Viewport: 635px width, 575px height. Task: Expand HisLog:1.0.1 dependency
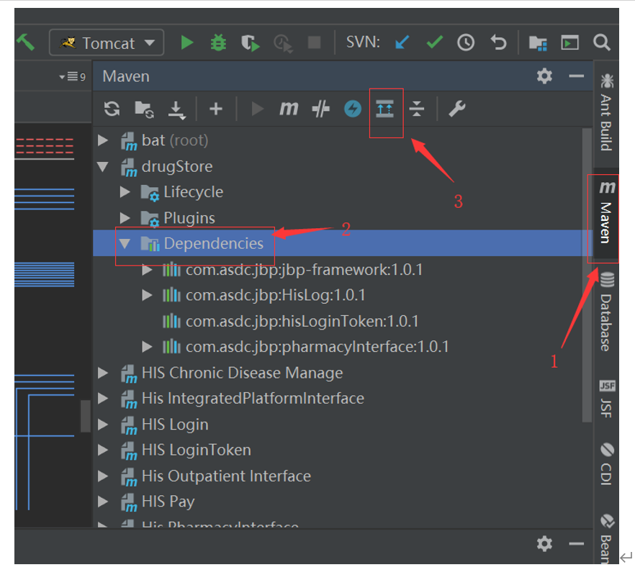click(x=147, y=295)
